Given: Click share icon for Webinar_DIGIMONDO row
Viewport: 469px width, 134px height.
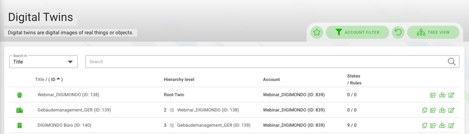Looking at the screenshot, I should pyautogui.click(x=433, y=95).
